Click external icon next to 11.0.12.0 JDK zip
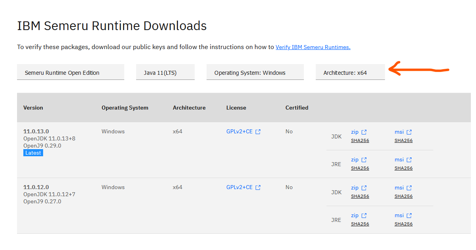This screenshot has width=476, height=250. coord(364,188)
